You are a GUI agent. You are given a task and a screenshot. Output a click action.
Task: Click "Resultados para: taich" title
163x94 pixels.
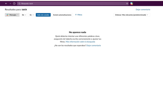pos(16,9)
